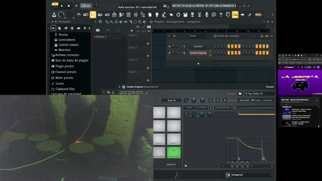This screenshot has height=181, width=322.
Task: Click the microphone recording icon in toolbar
Action: point(207,15)
